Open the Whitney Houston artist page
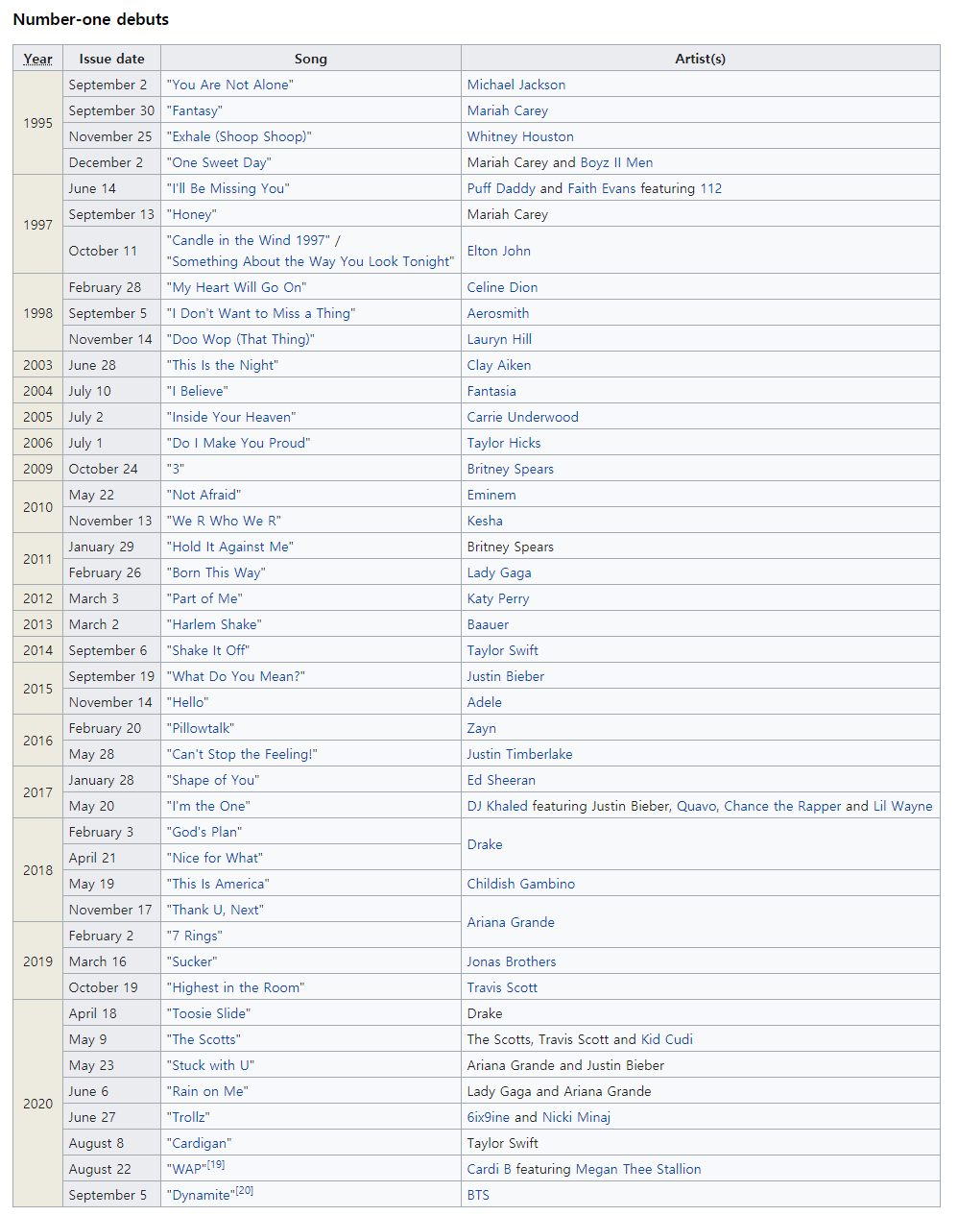 [520, 136]
